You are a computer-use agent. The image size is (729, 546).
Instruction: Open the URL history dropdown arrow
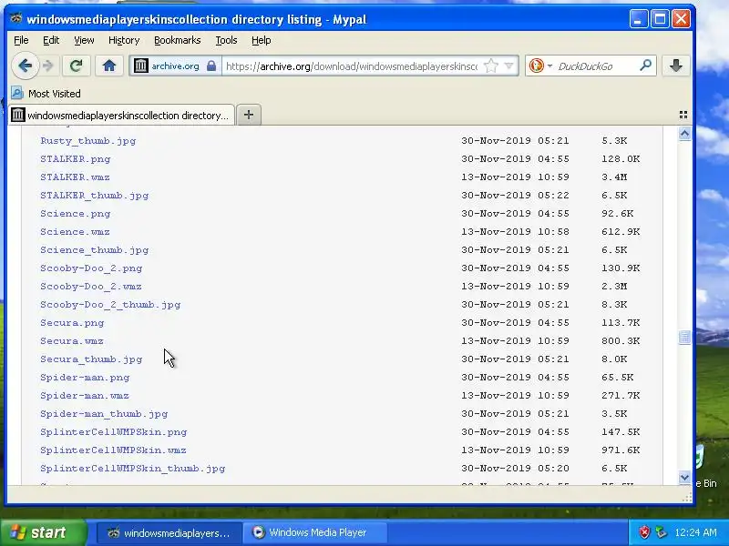509,66
